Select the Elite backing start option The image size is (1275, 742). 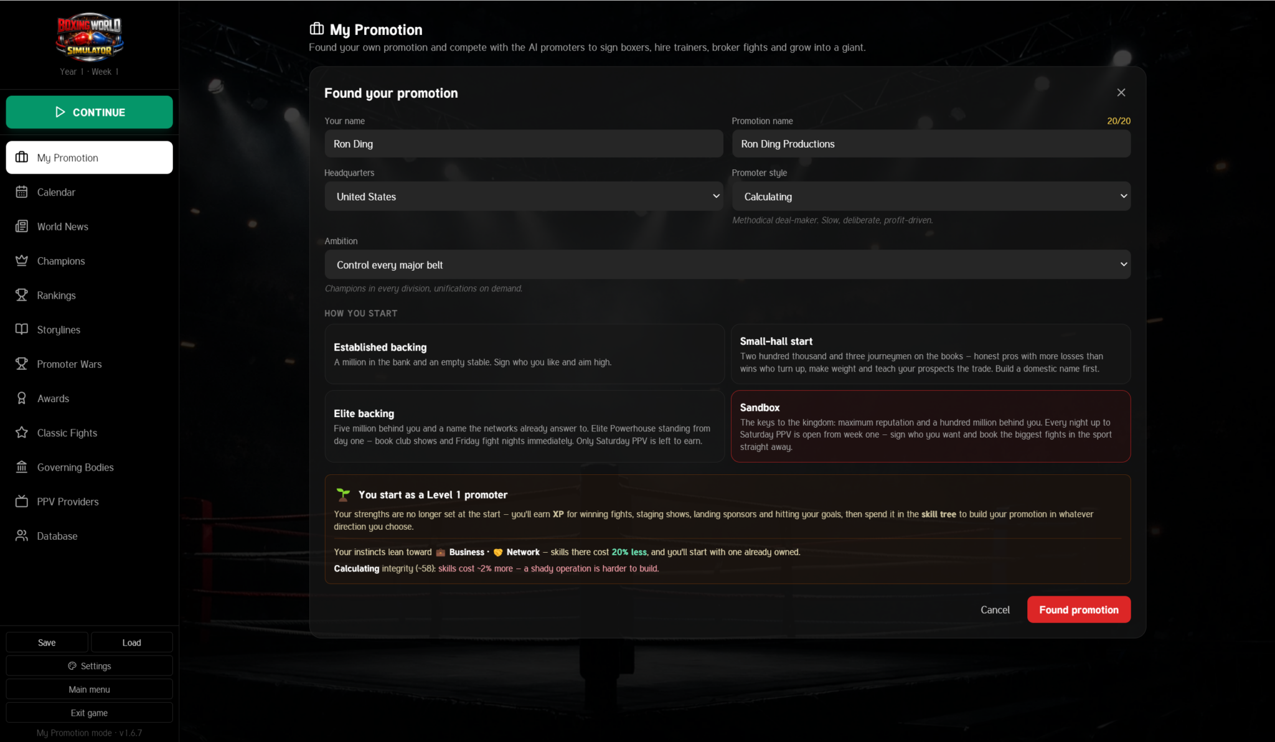click(x=524, y=426)
